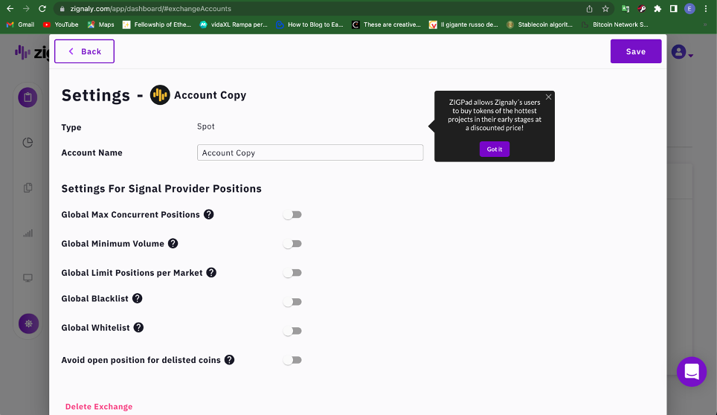The image size is (717, 415).
Task: Open the browser extensions puzzle icon
Action: click(x=657, y=9)
